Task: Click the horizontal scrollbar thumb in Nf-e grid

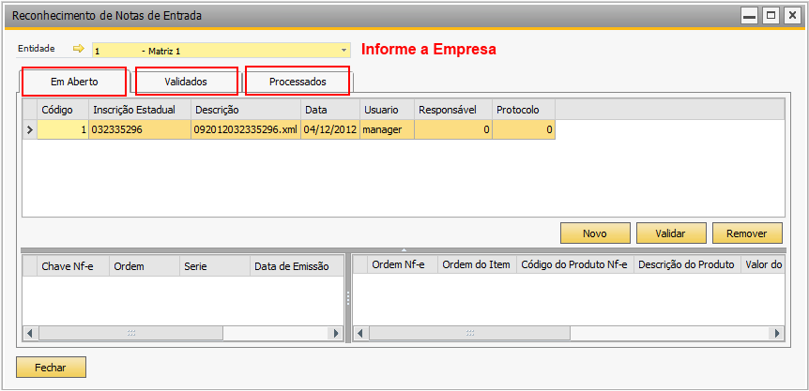Action: (131, 333)
